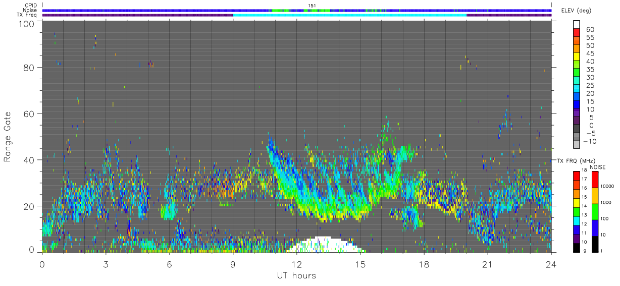620x286 pixels.
Task: Click the 12 tick on UT axis
Action: coord(296,264)
